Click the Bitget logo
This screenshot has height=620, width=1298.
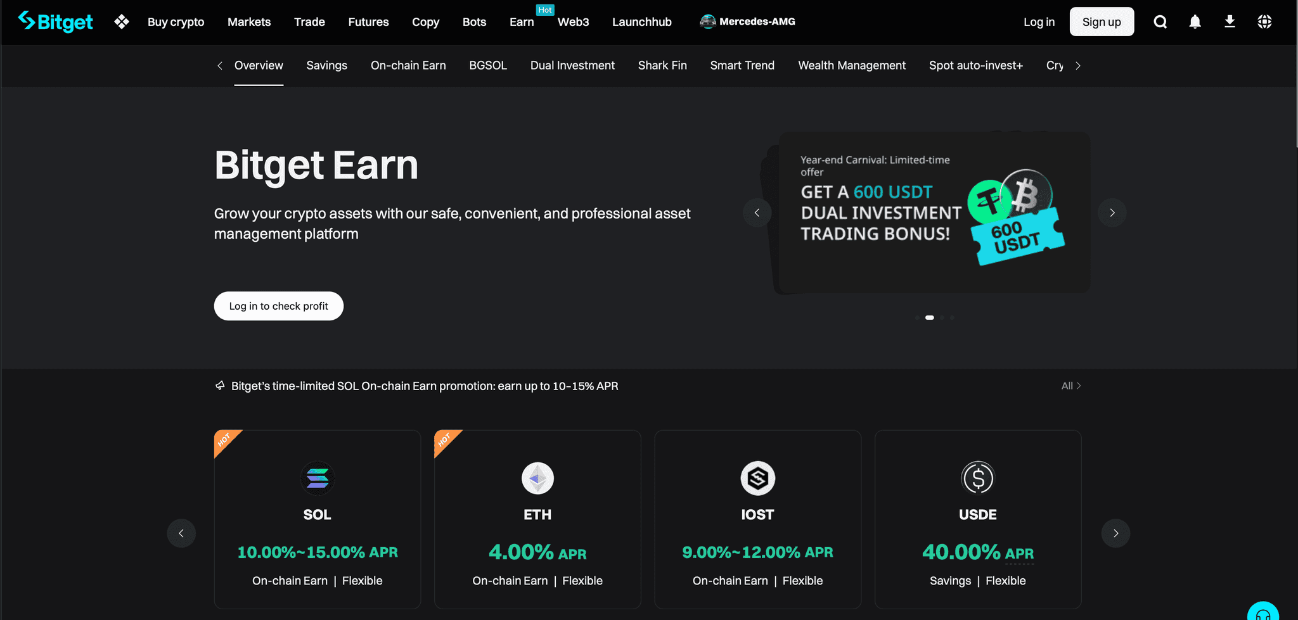click(x=55, y=22)
